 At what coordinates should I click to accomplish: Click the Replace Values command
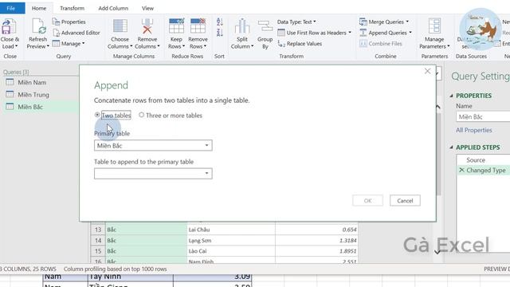point(300,44)
